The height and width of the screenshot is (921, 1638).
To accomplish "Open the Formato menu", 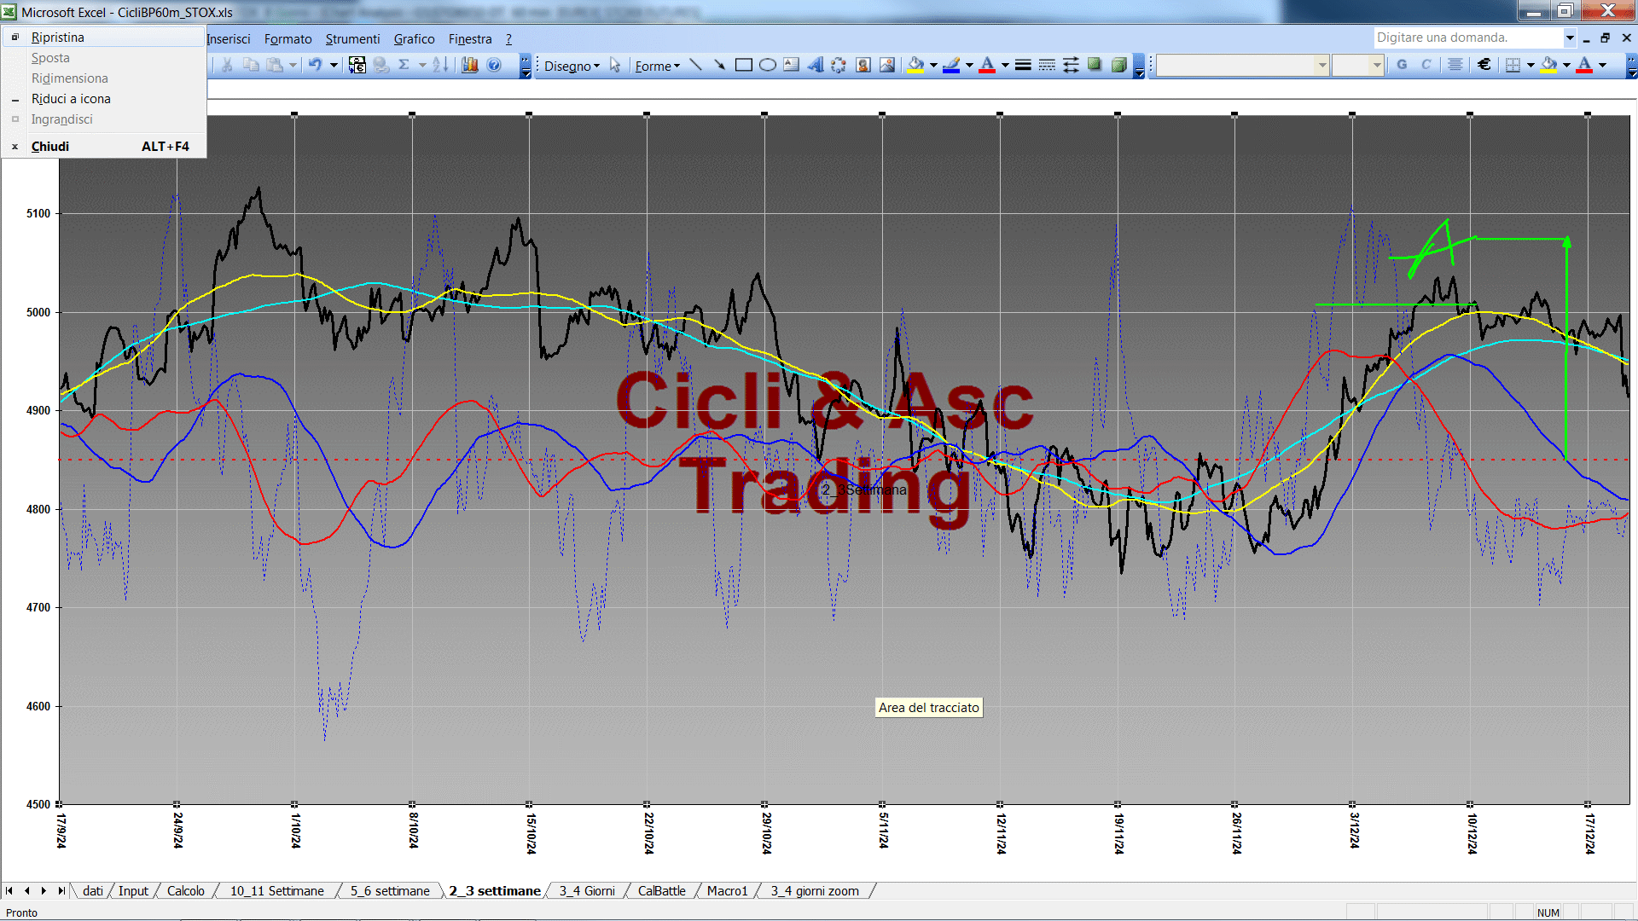I will (x=288, y=39).
